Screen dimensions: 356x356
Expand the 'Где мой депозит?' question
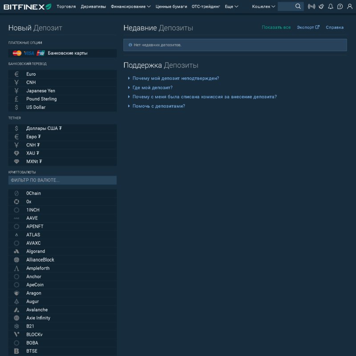(x=152, y=88)
